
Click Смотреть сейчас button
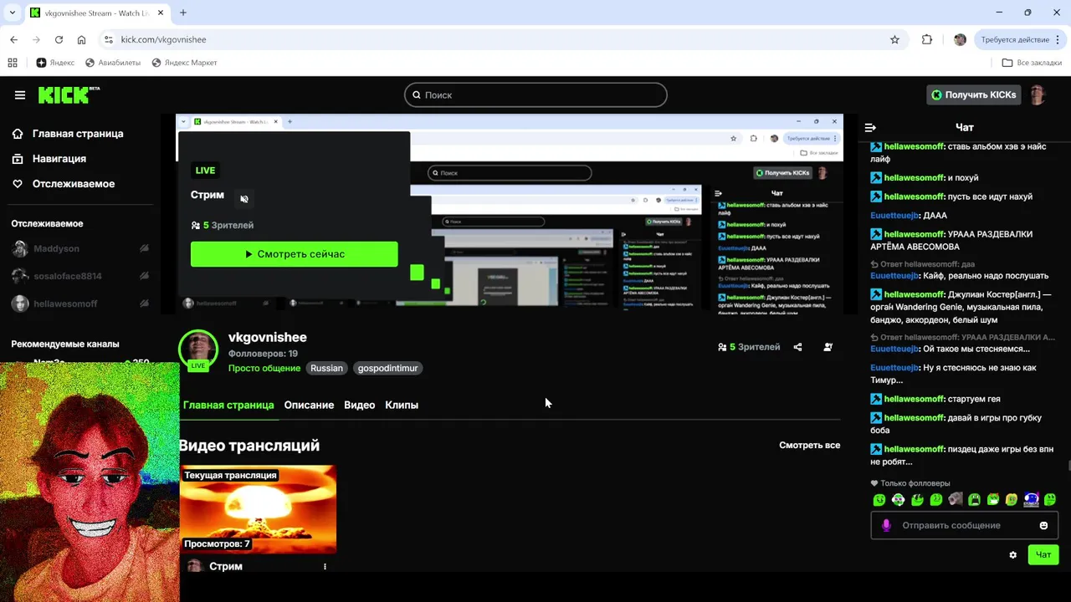click(295, 254)
